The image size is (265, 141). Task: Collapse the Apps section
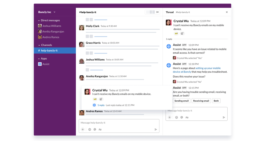[39, 59]
